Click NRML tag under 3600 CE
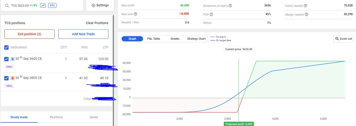 9,67
